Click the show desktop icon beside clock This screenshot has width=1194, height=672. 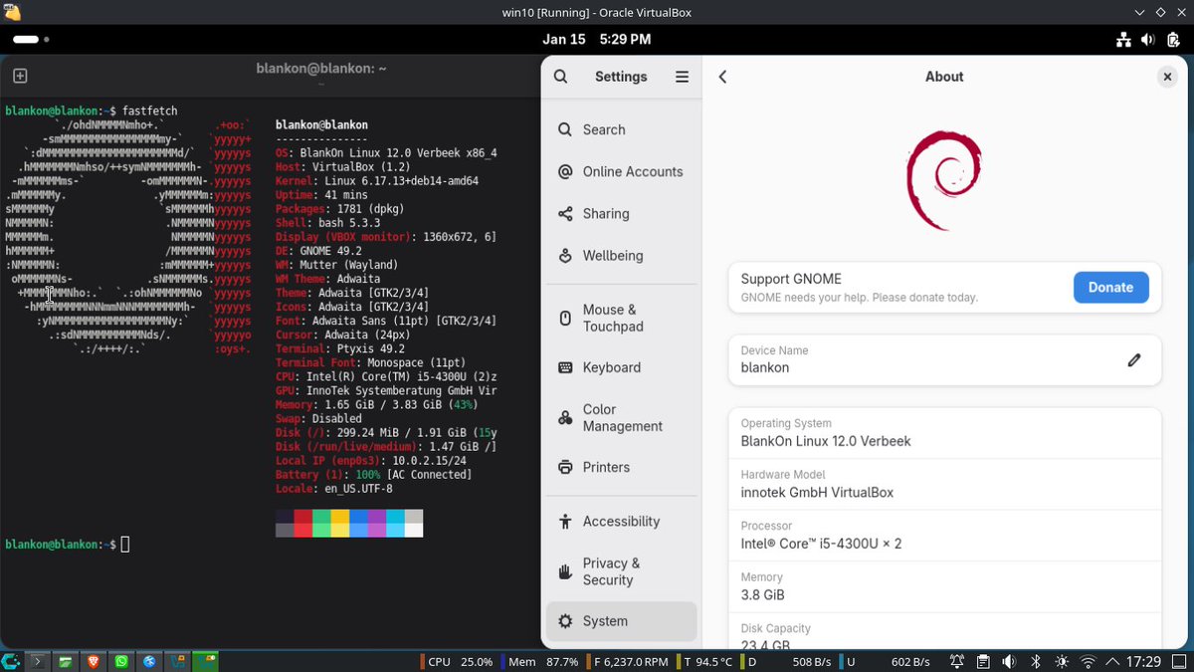coord(1180,661)
